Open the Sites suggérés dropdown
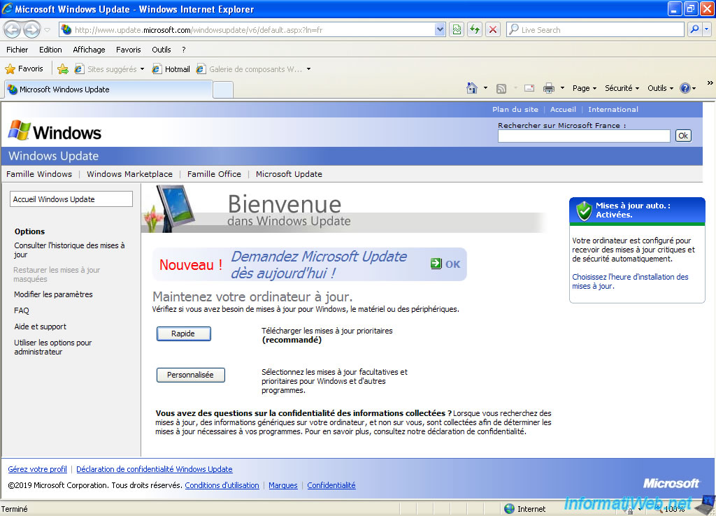 (x=142, y=69)
